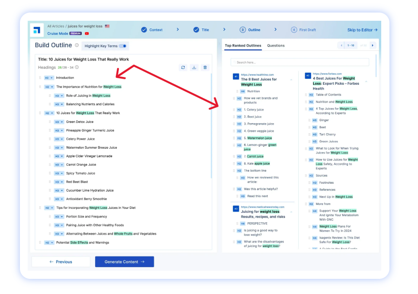
Task: Click the 1 - 10 page range indicator
Action: click(350, 45)
